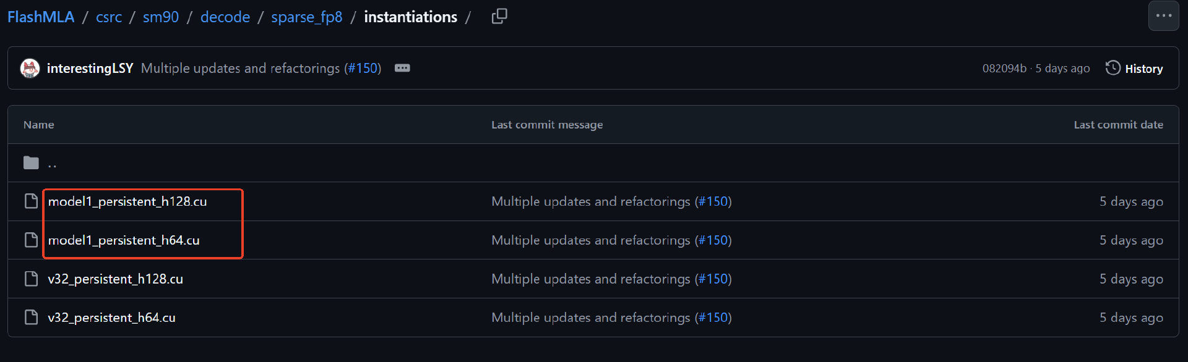Click the file icon beside model1_persistent_h64.cu

tap(31, 240)
